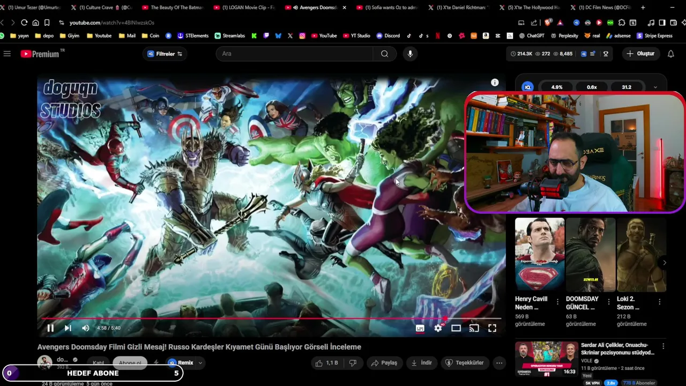This screenshot has width=686, height=386.
Task: Send thanks via Teşekkürler button
Action: click(465, 363)
